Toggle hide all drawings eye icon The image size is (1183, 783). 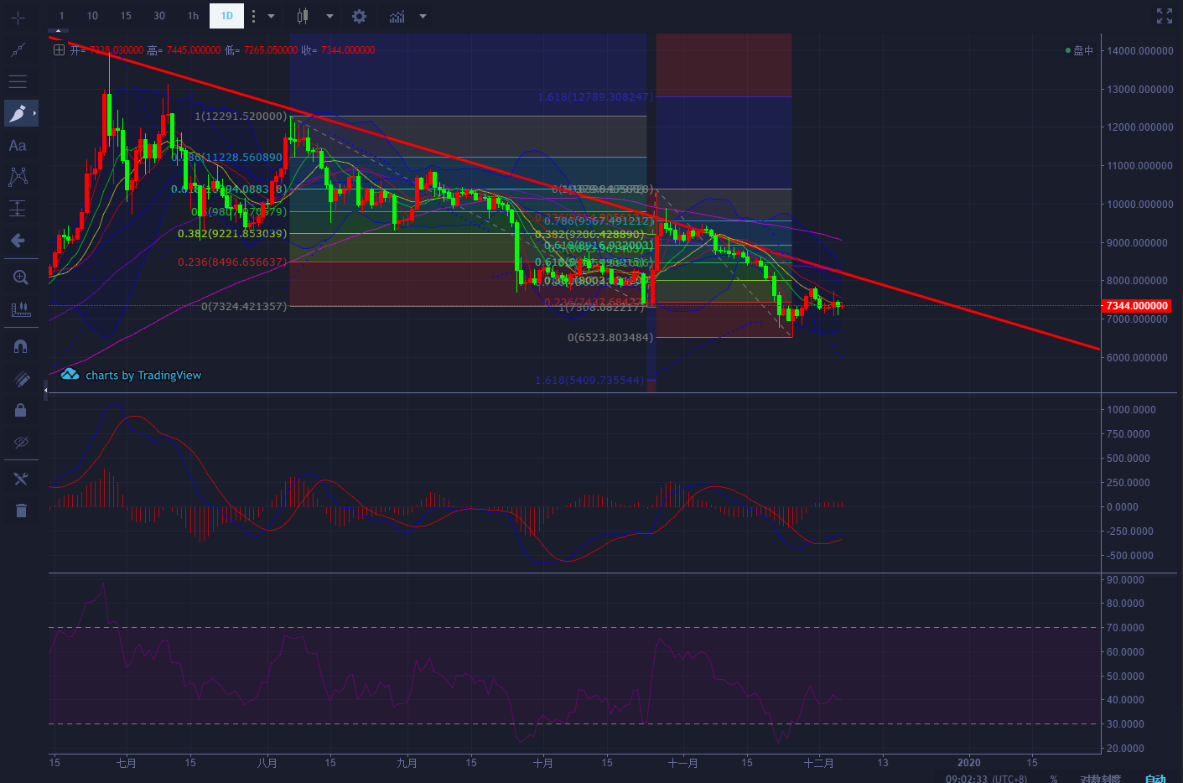tap(21, 442)
